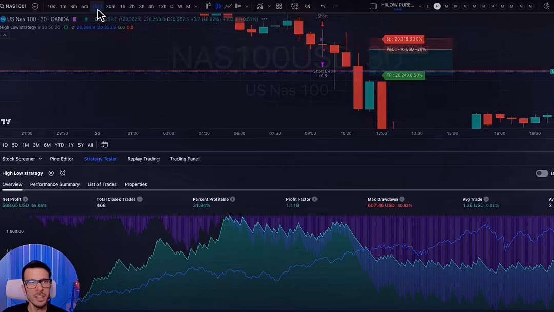Image resolution: width=554 pixels, height=312 pixels.
Task: Click the Profit Factor value 1.119
Action: [292, 206]
